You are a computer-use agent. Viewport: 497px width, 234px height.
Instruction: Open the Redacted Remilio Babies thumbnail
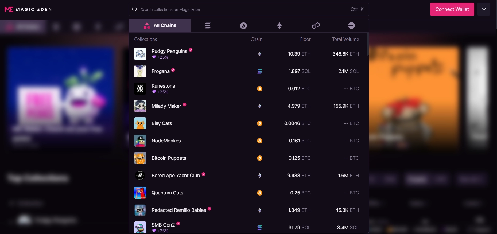[x=140, y=210]
